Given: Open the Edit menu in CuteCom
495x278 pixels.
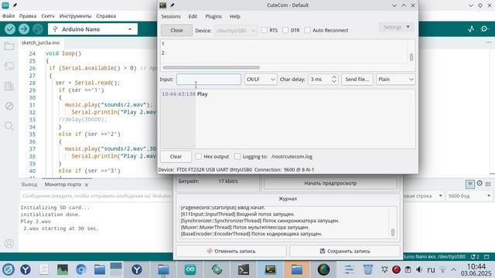Looking at the screenshot, I should 193,16.
